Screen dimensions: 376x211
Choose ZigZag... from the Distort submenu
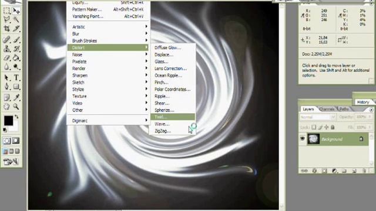coord(173,131)
